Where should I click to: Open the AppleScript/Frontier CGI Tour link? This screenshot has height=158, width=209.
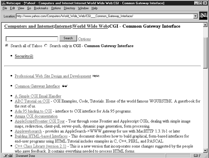click(x=40, y=121)
